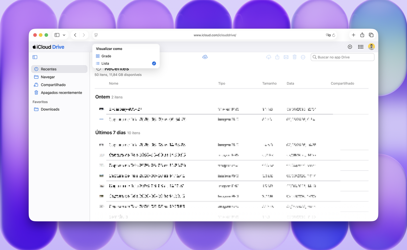Viewport: 407px width, 250px height.
Task: Click the blue checkmark beside Lista
Action: pyautogui.click(x=154, y=64)
